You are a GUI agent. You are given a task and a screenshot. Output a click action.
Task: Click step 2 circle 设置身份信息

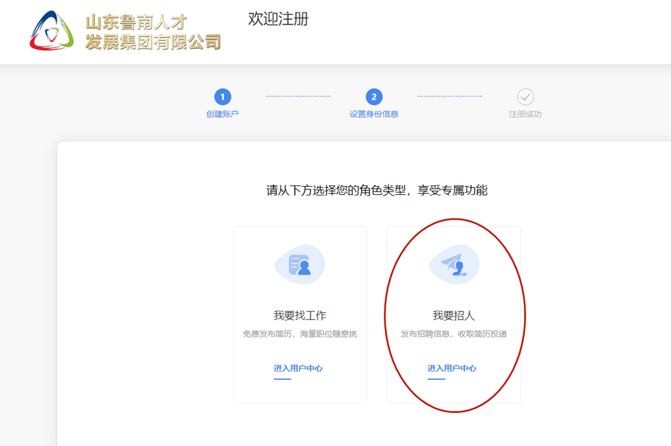pos(374,97)
